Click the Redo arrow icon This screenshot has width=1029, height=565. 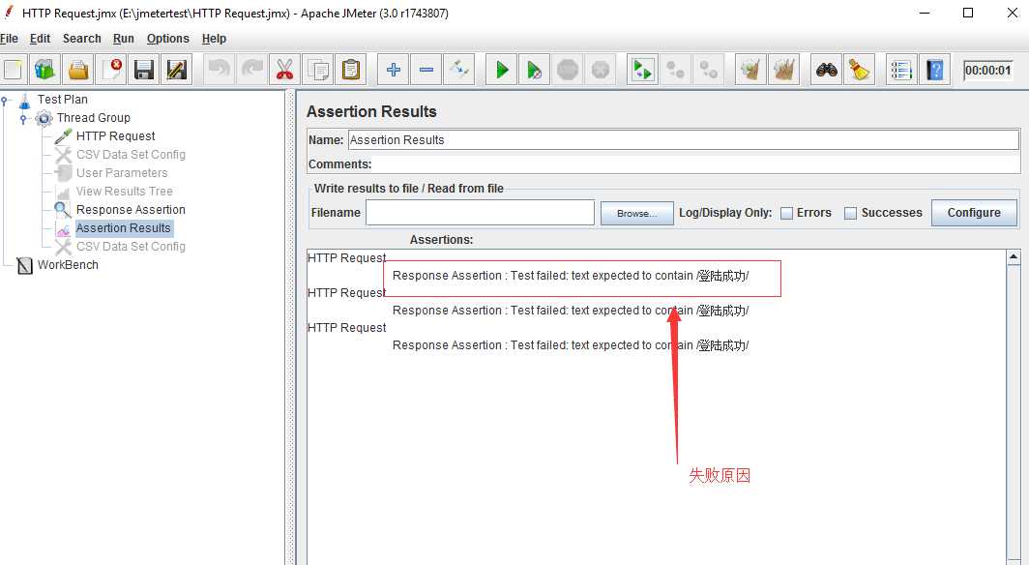pyautogui.click(x=252, y=69)
